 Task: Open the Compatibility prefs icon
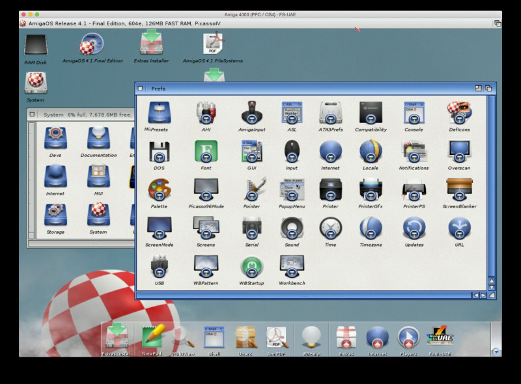coord(371,113)
